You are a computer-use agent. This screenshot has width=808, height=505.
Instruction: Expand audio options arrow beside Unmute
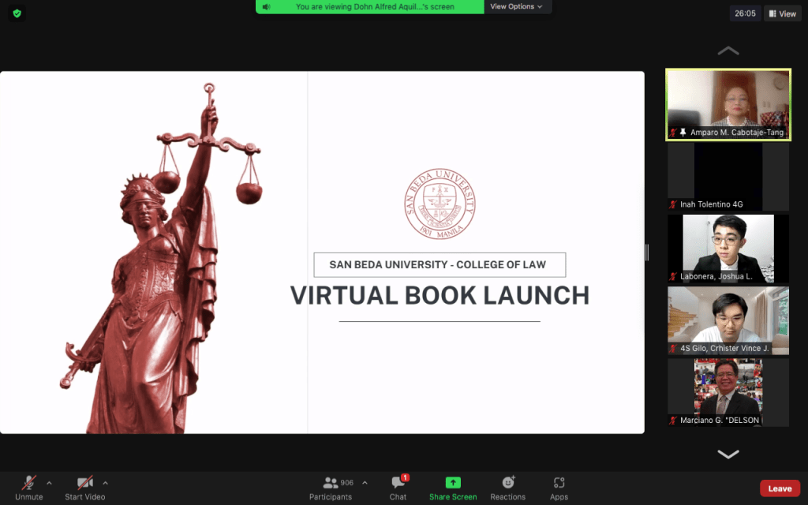pyautogui.click(x=49, y=483)
